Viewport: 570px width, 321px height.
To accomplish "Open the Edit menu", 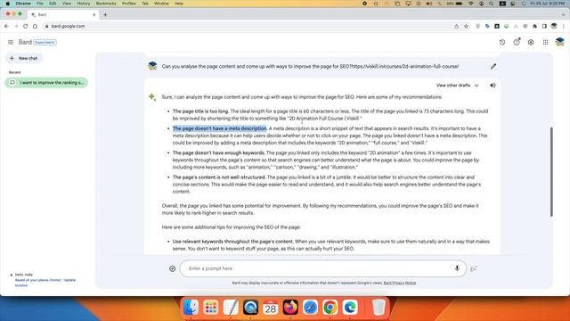I will (53, 4).
